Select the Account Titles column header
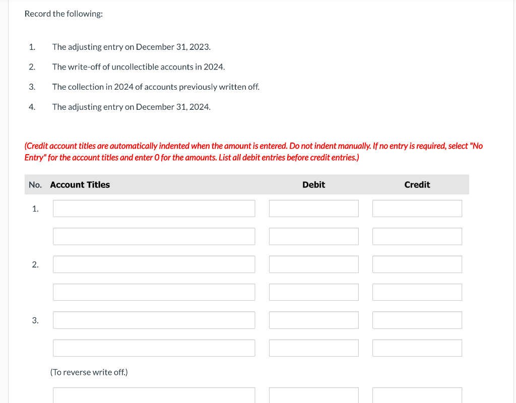 click(80, 184)
